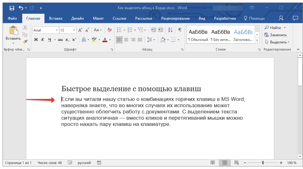Image resolution: width=303 pixels, height=169 pixels.
Task: Show paragraph marks with pilcrow icon
Action: [x=180, y=30]
